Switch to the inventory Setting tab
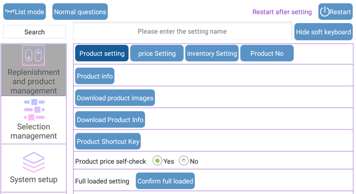Image resolution: width=356 pixels, height=194 pixels. click(x=212, y=53)
